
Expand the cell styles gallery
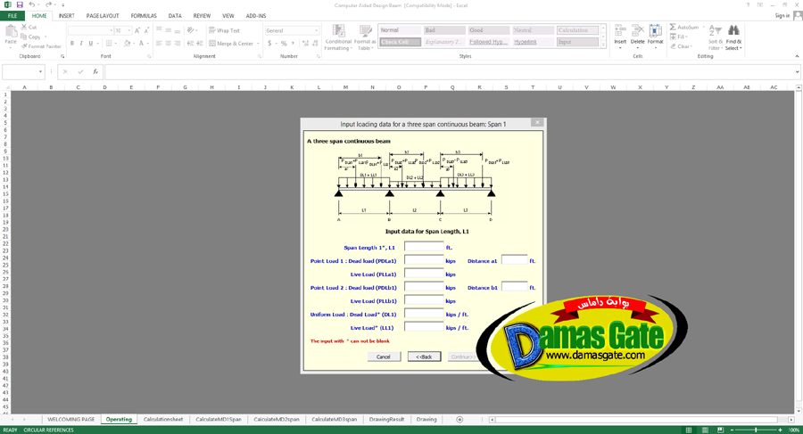coord(603,45)
